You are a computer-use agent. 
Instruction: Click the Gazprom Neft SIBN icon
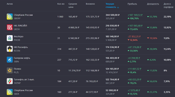[x=9, y=59]
